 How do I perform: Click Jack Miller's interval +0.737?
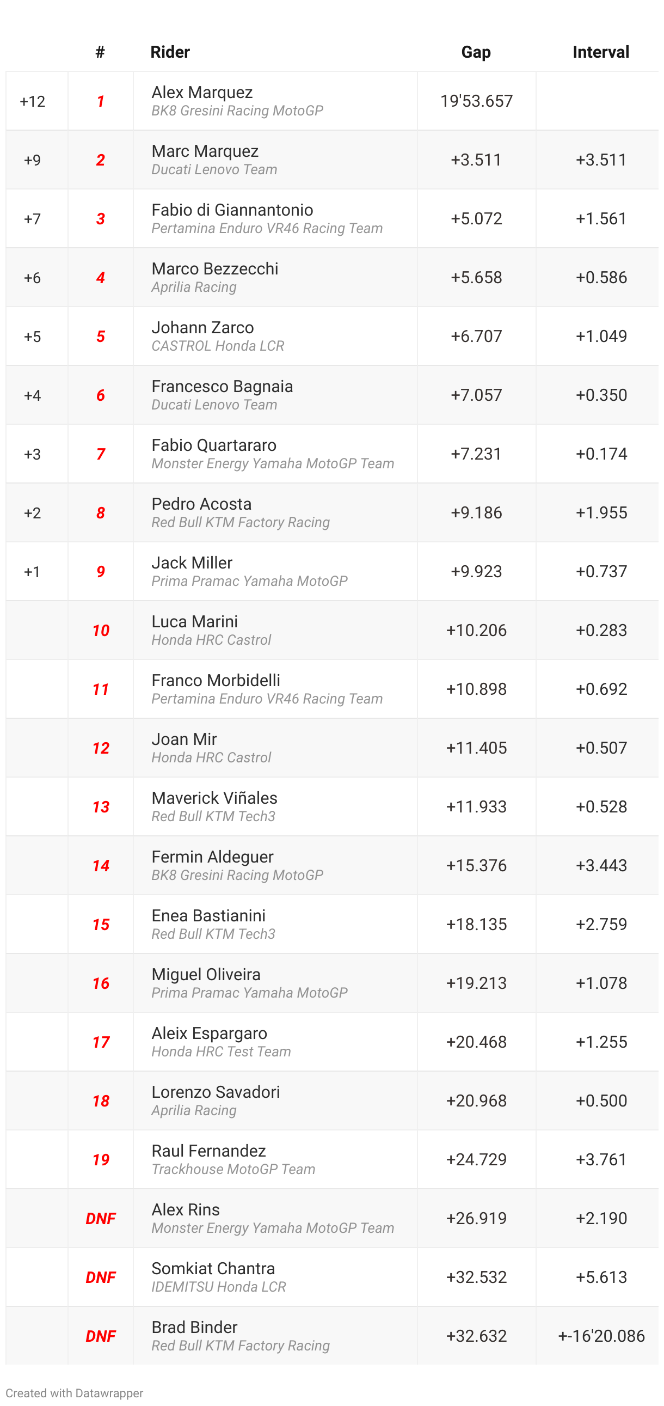(x=601, y=571)
